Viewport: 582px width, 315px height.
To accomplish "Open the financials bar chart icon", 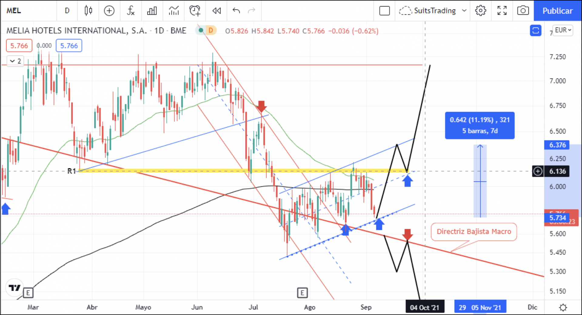I will 152,11.
